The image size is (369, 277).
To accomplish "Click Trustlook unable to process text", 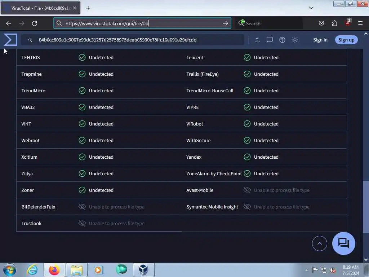I will click(x=117, y=224).
